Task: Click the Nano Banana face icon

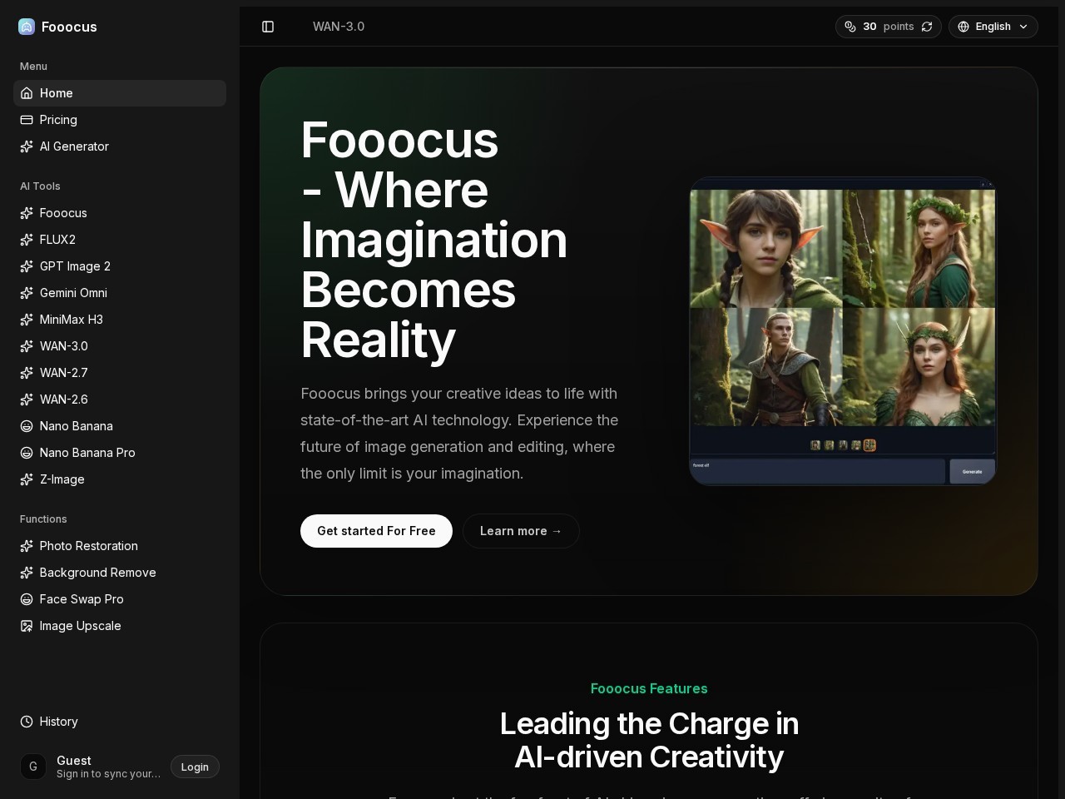Action: 27,426
